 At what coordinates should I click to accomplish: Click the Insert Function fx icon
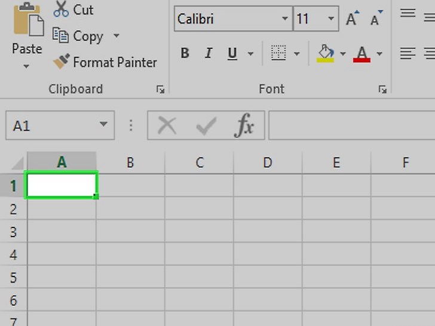(244, 126)
